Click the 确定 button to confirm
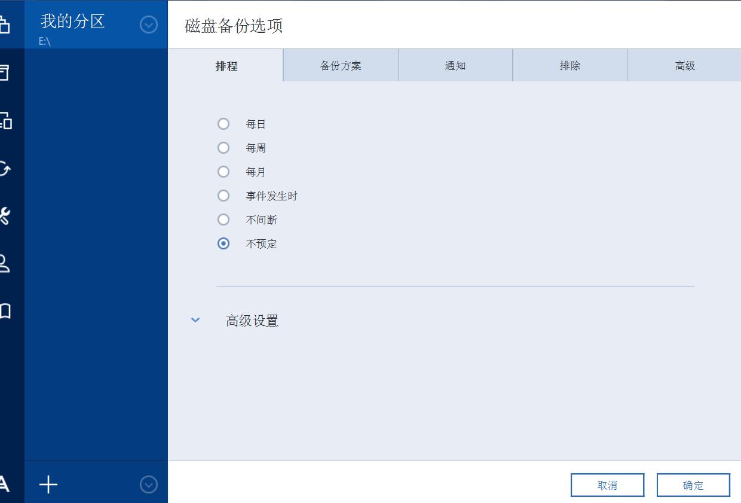Screen dimensions: 741x503 [x=693, y=484]
